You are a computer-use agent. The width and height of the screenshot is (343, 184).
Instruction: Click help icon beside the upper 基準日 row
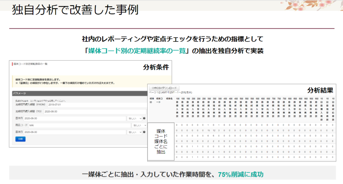[x=144, y=119]
